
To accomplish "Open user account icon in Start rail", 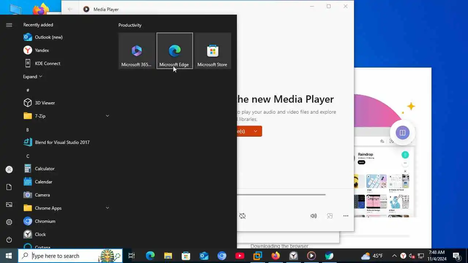I will (x=9, y=169).
